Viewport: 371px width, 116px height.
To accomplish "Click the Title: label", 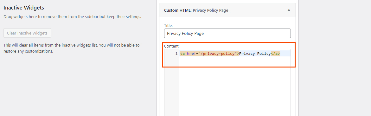I will pos(169,25).
